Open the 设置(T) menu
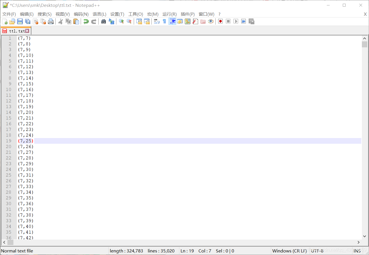369x255 pixels. click(x=117, y=14)
